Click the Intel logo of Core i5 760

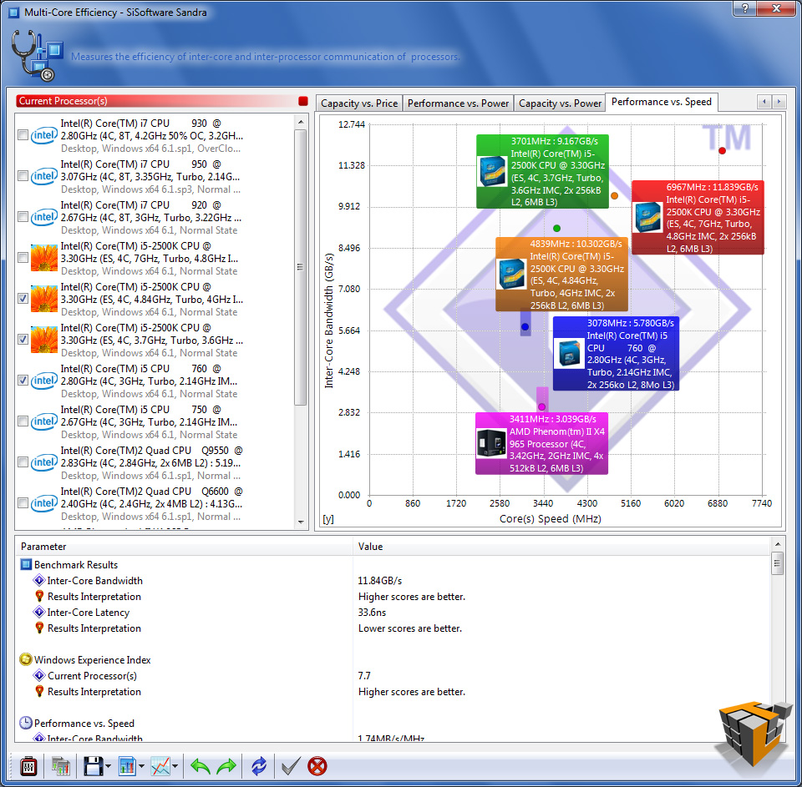44,381
